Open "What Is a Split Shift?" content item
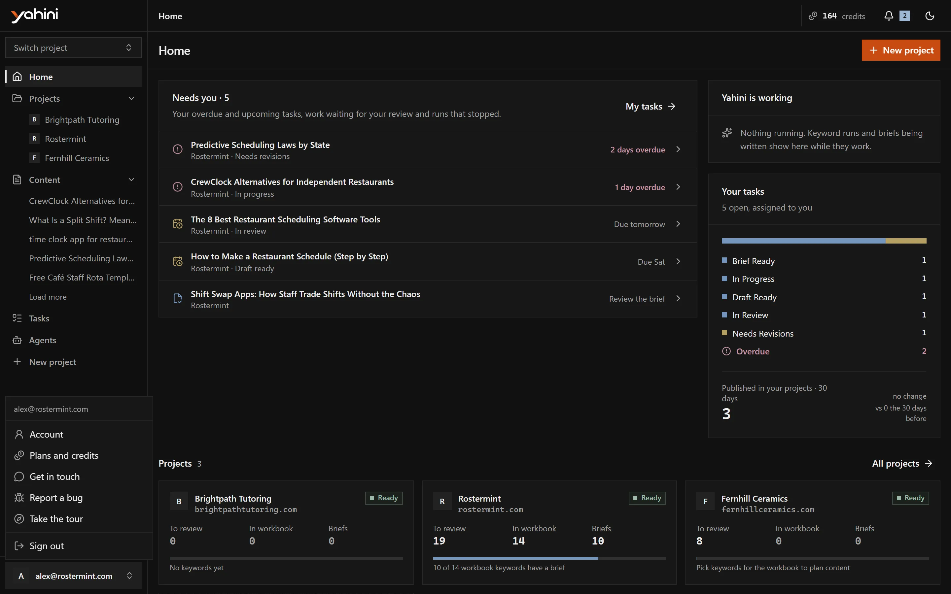Image resolution: width=951 pixels, height=594 pixels. [83, 220]
